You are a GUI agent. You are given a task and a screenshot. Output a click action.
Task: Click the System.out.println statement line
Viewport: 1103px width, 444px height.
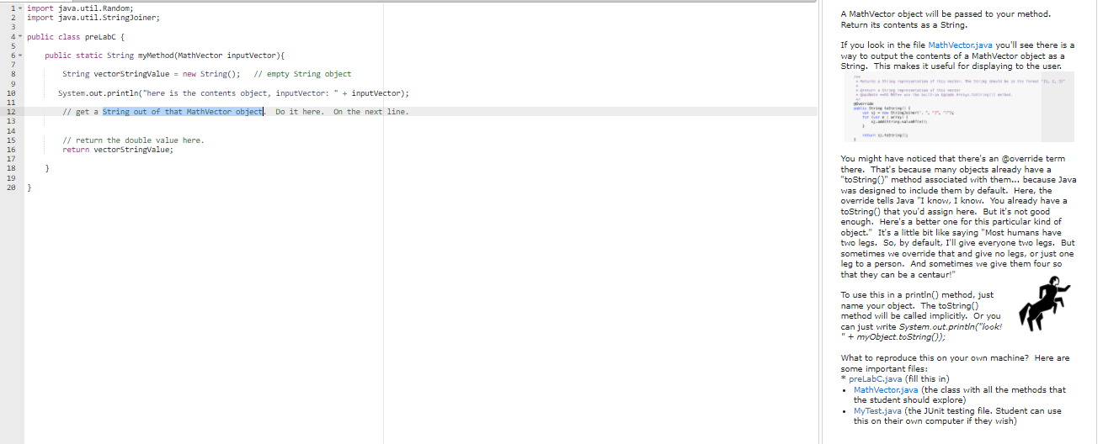[x=234, y=92]
